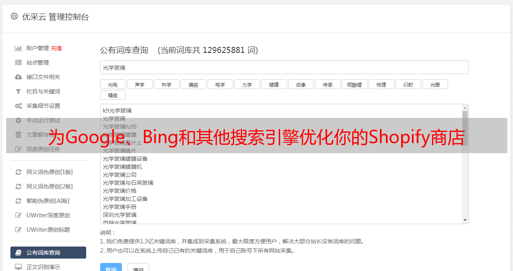Select the 站点管理 server icon
The height and width of the screenshot is (271, 513).
click(x=18, y=63)
